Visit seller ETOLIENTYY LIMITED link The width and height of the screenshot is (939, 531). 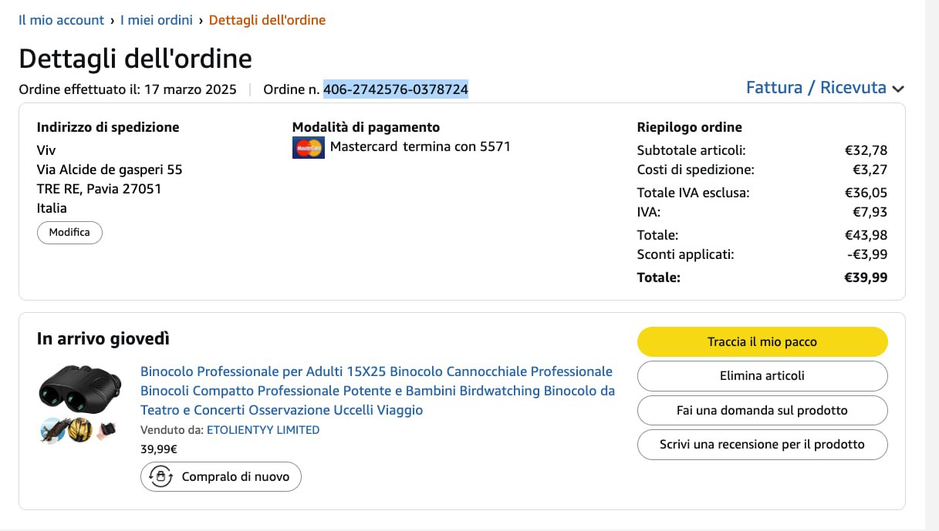coord(263,430)
